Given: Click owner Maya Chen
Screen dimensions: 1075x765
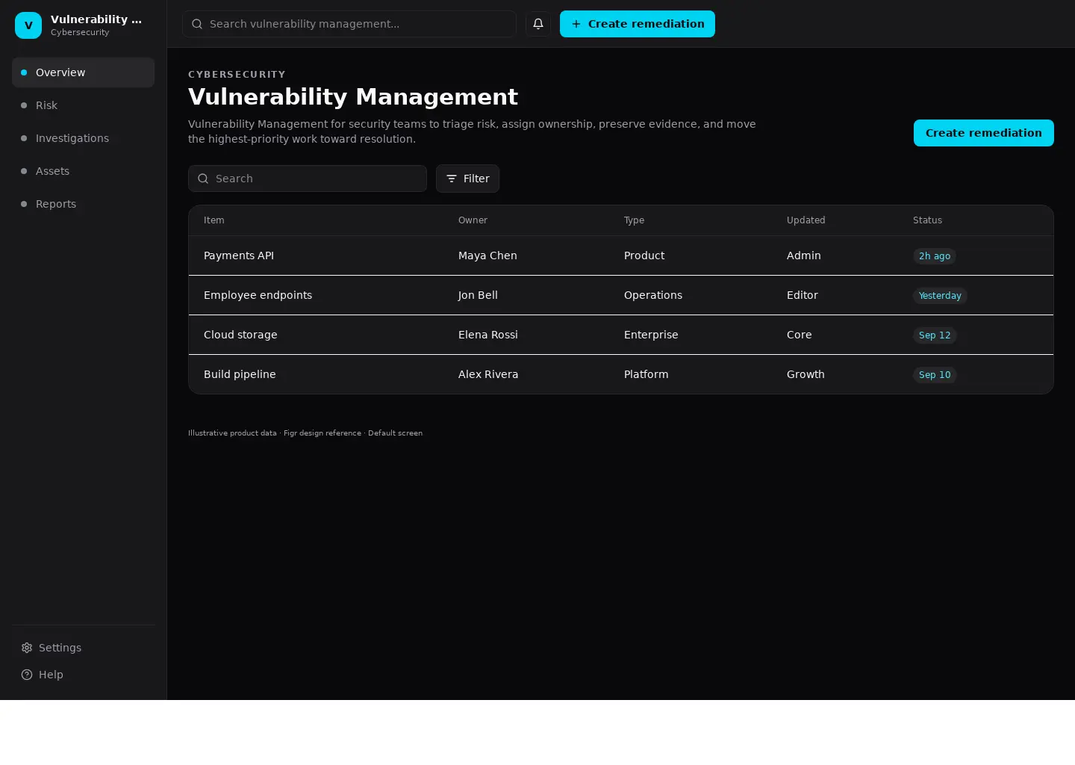Looking at the screenshot, I should click(487, 255).
